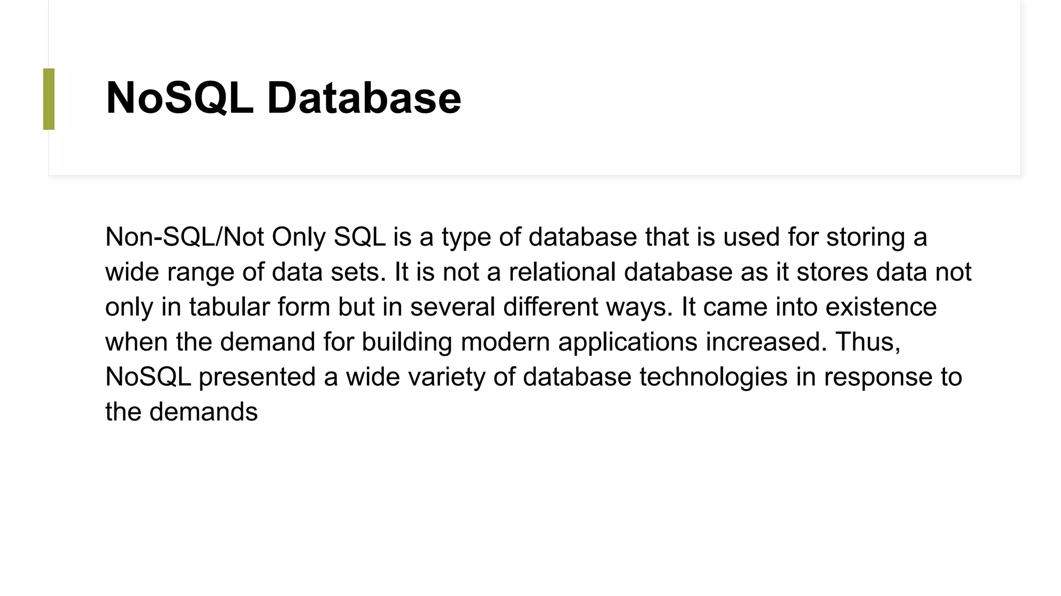Click the word 'Thus,' in the paragraph
The width and height of the screenshot is (1061, 596).
click(868, 342)
